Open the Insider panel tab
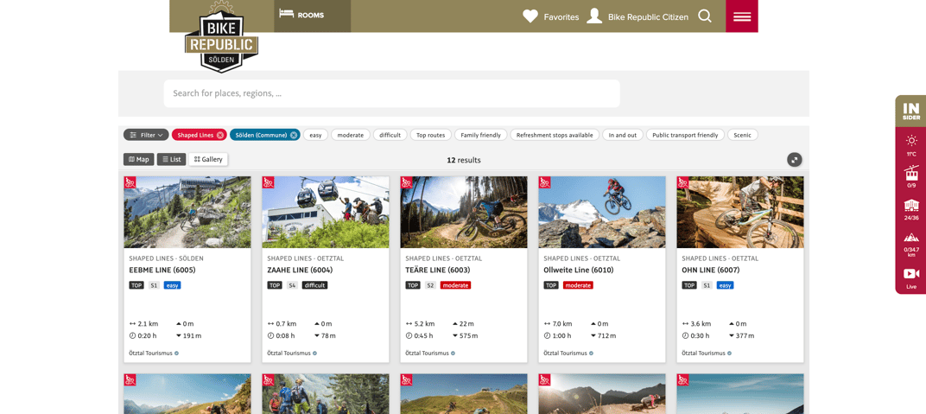The height and width of the screenshot is (414, 926). tap(910, 112)
